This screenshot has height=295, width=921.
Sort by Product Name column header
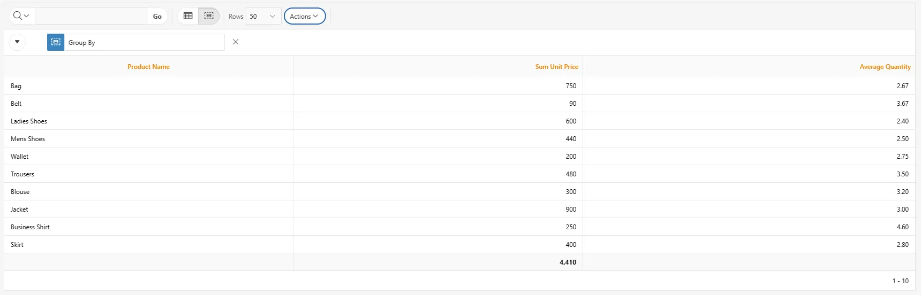click(148, 67)
